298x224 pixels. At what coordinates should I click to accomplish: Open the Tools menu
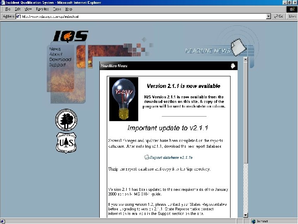click(x=57, y=9)
